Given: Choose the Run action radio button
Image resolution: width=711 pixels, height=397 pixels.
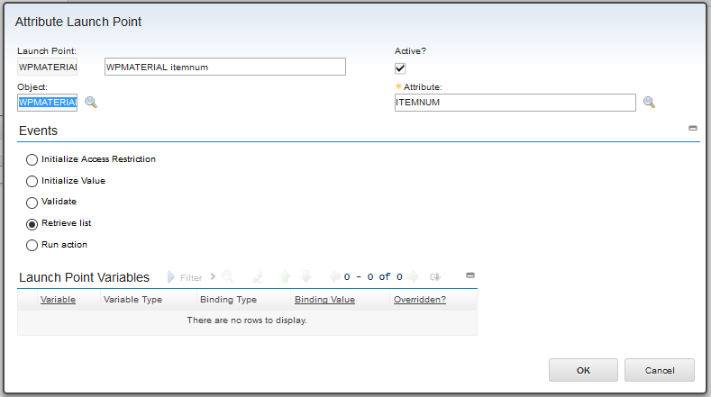Looking at the screenshot, I should pyautogui.click(x=32, y=245).
